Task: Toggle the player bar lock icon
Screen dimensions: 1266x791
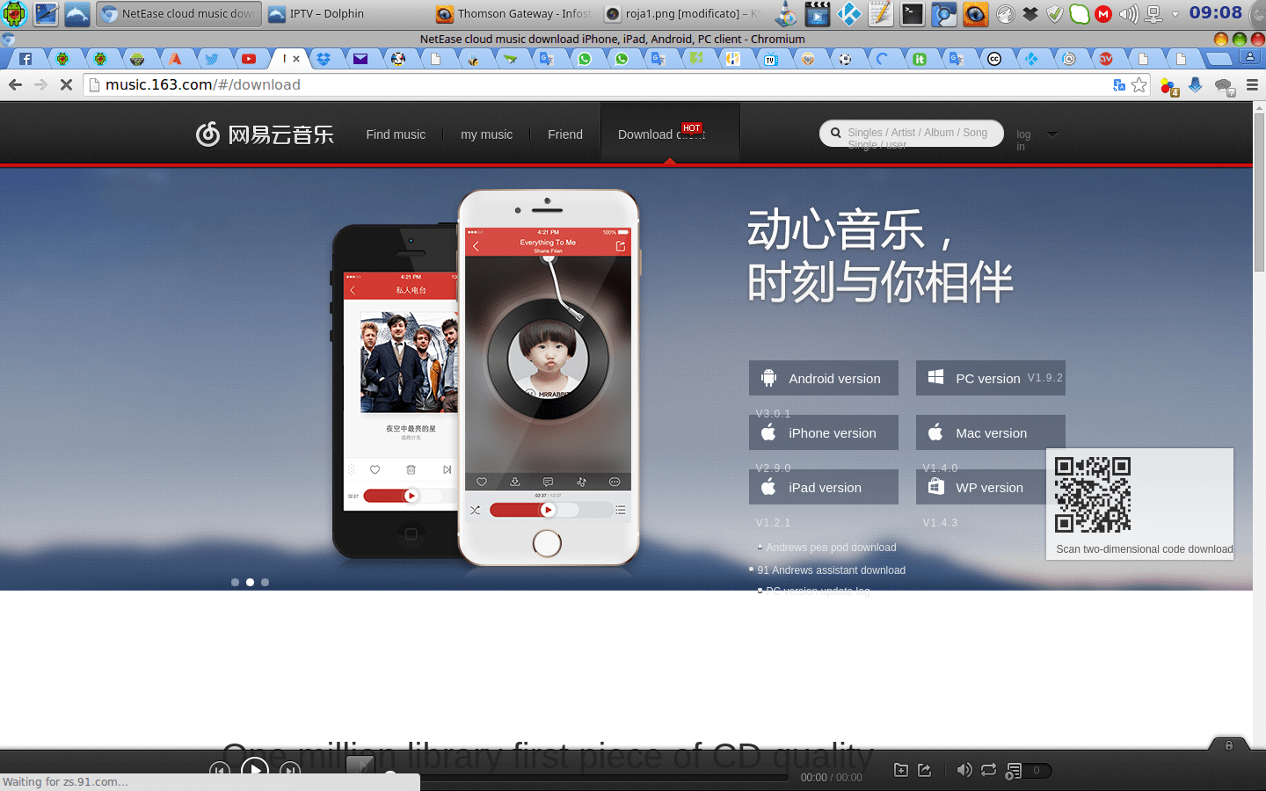Action: click(1229, 745)
